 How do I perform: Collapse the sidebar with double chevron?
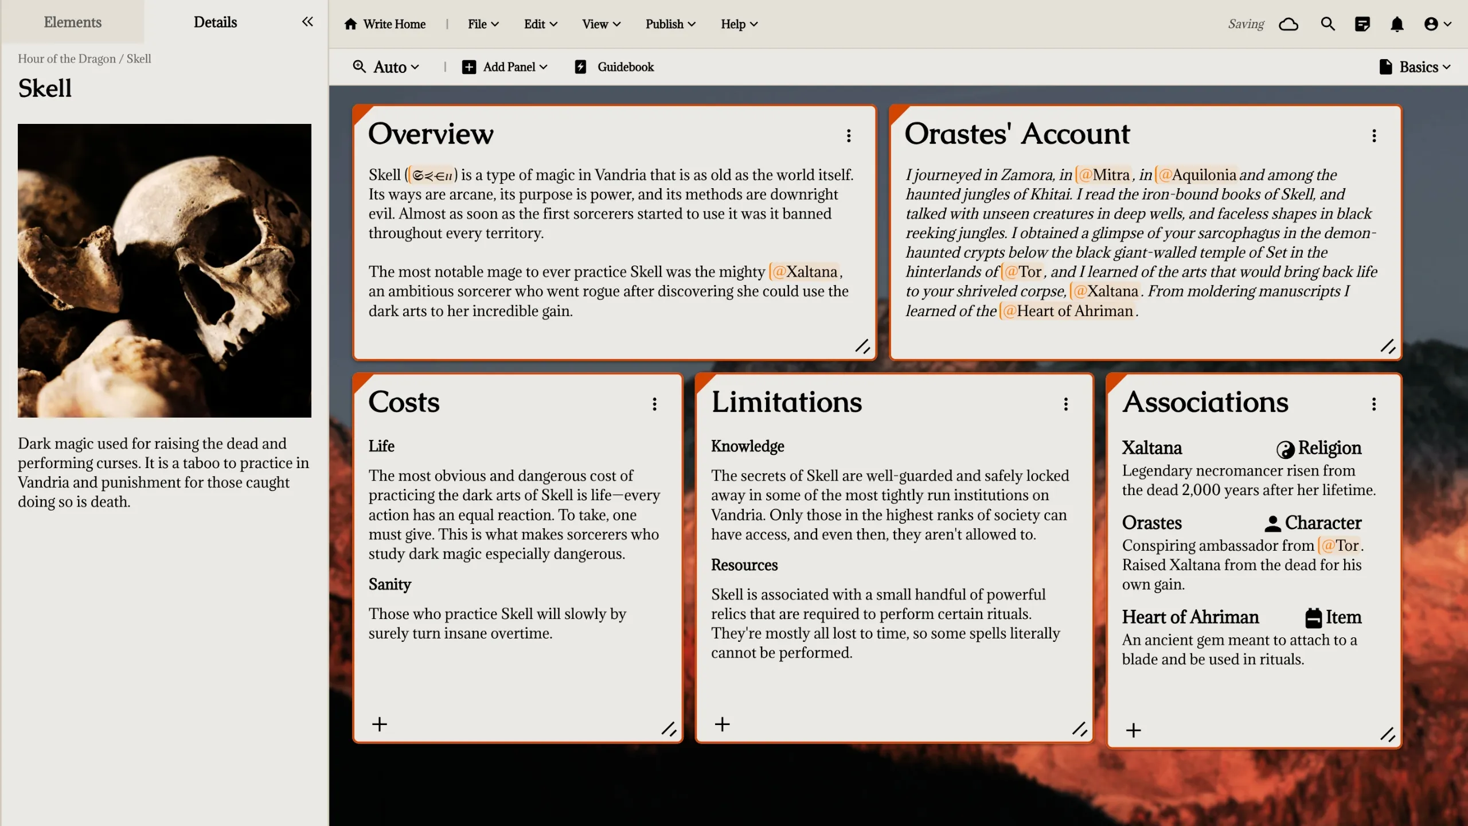pyautogui.click(x=307, y=22)
